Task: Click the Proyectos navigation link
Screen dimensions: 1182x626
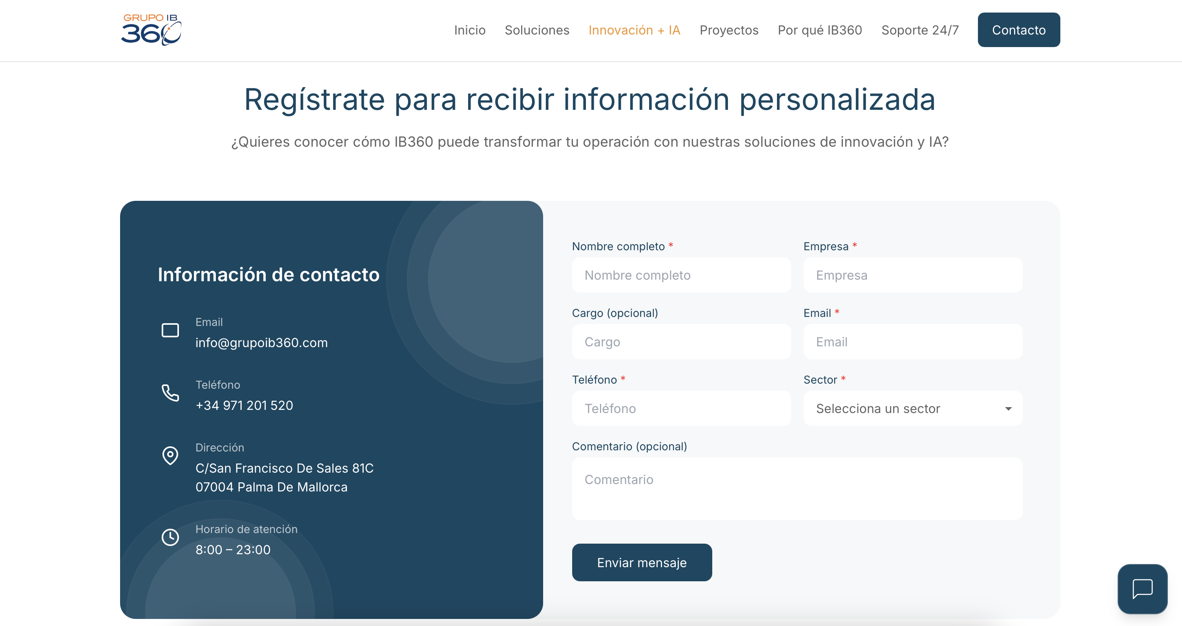Action: click(x=729, y=30)
